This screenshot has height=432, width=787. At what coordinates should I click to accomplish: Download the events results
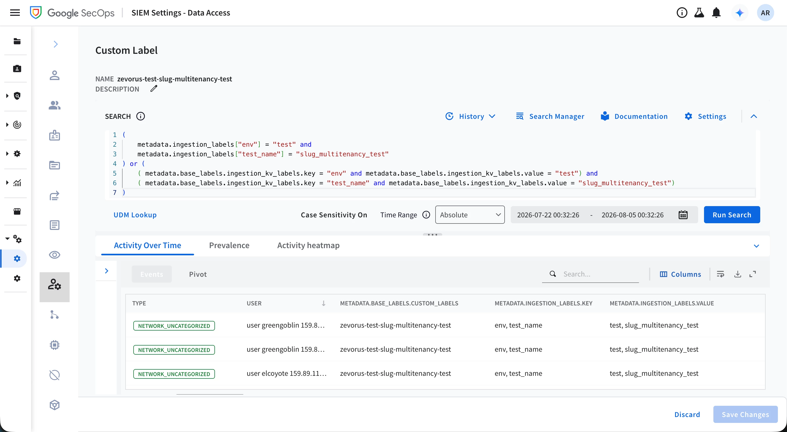[737, 274]
